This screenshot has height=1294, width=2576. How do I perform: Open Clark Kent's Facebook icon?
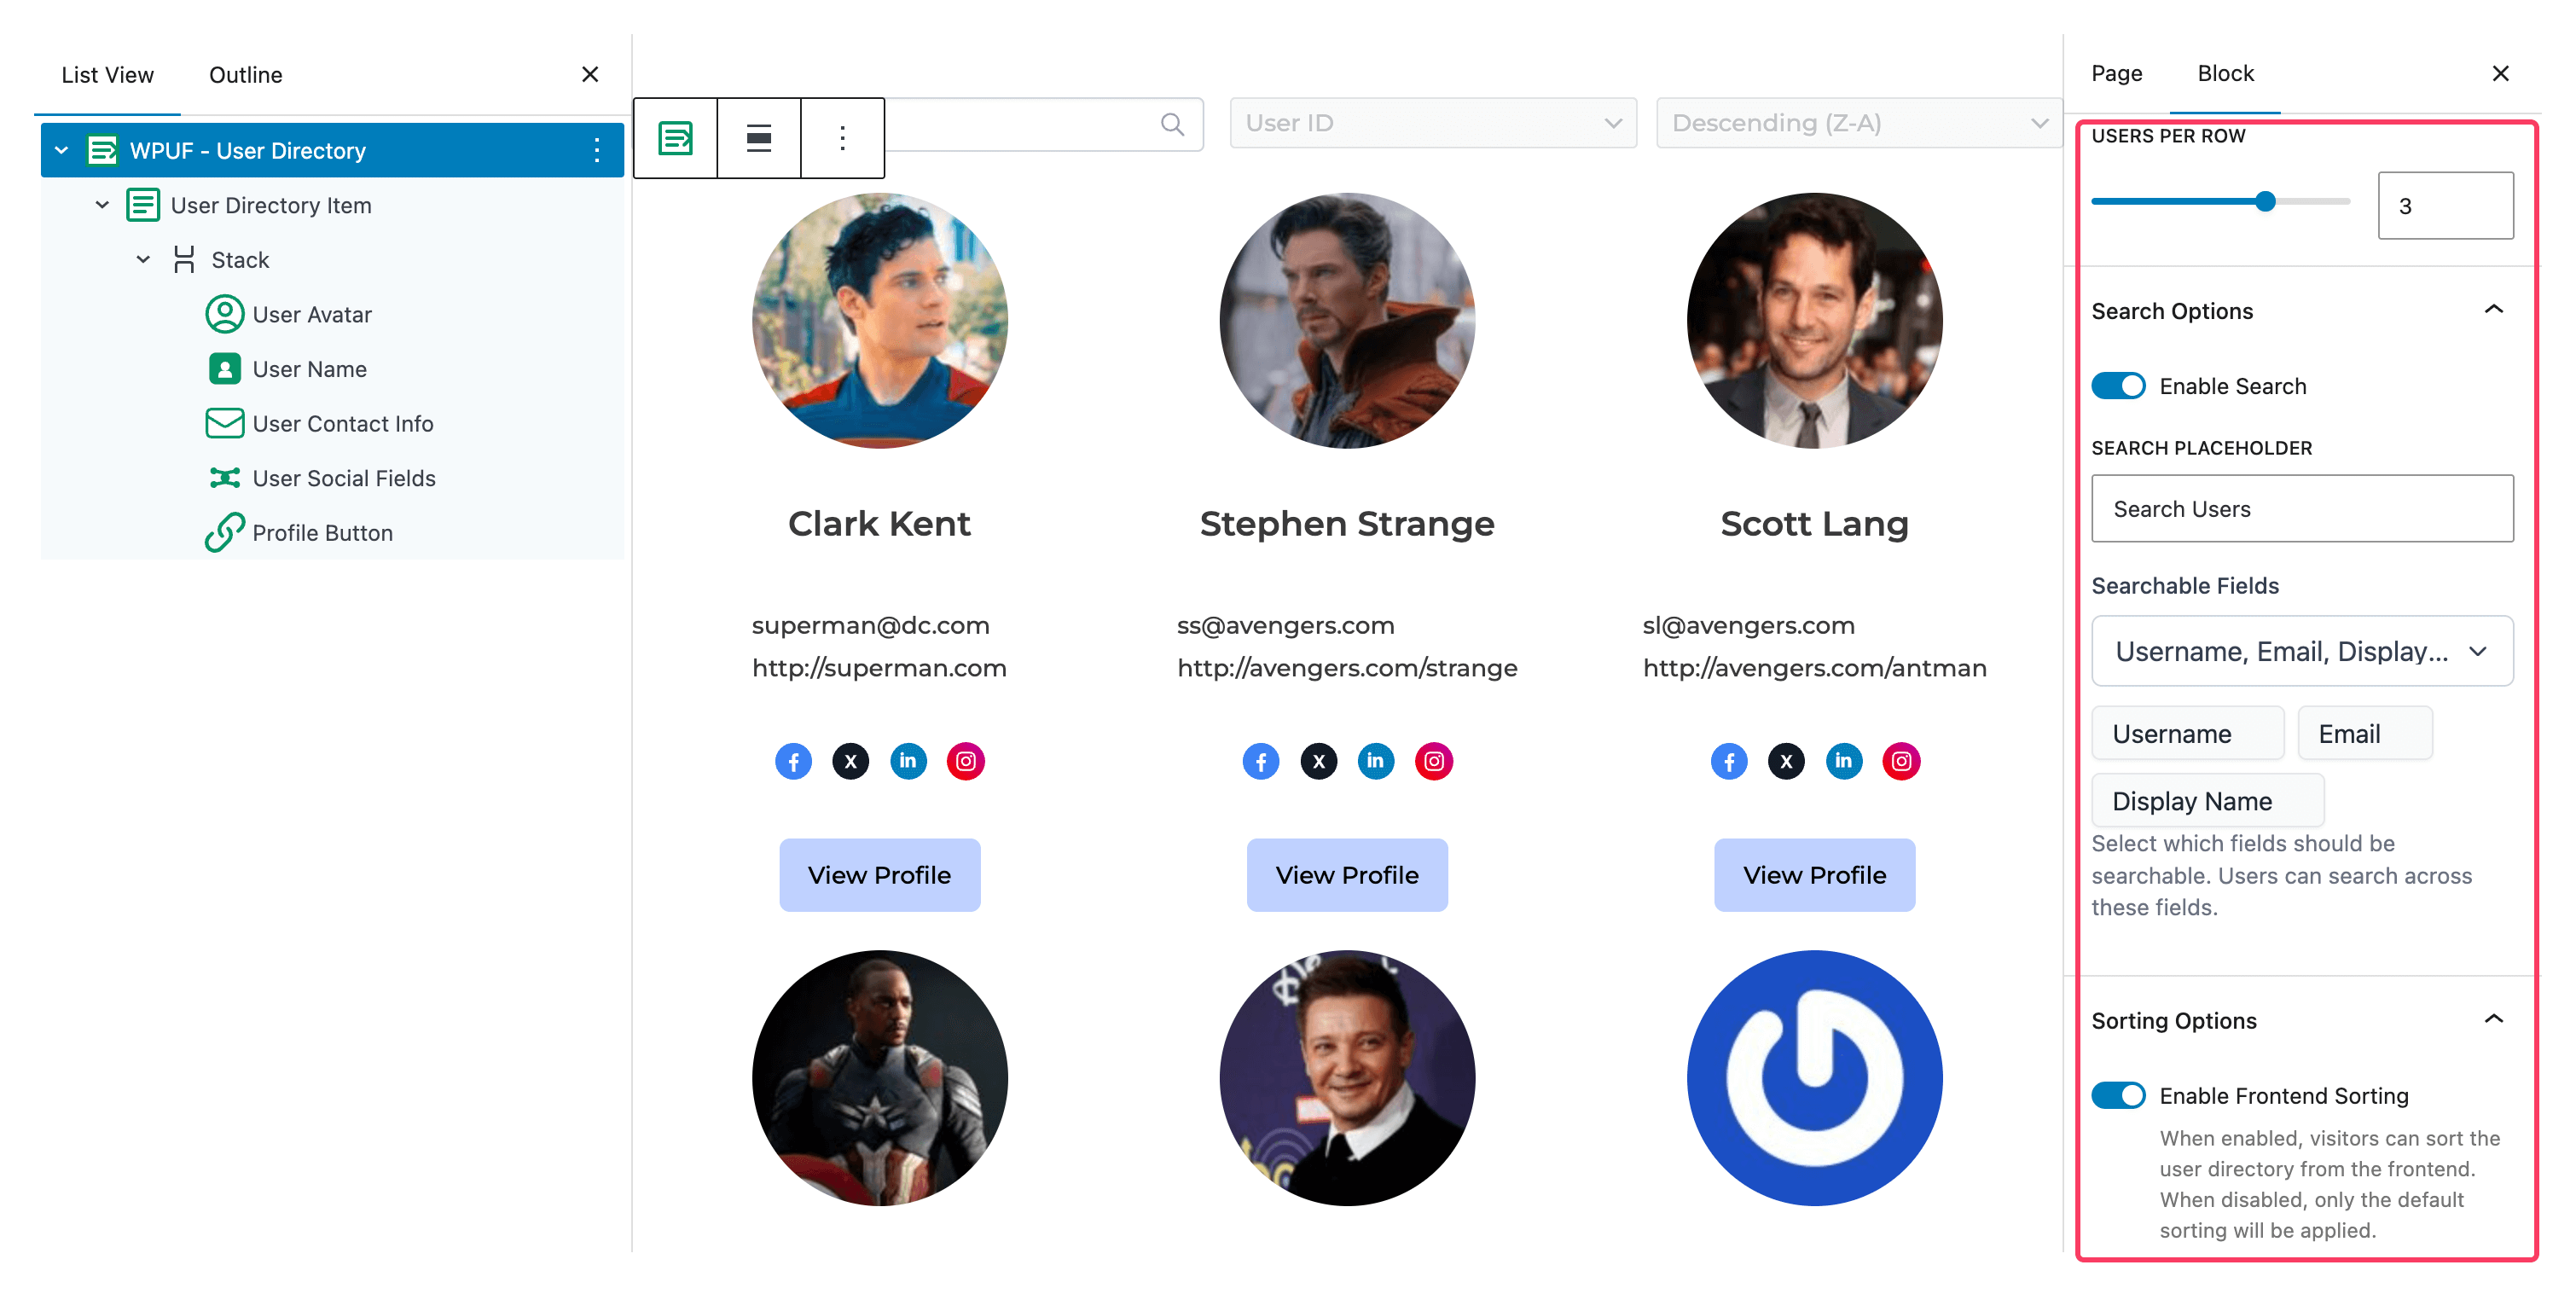click(x=793, y=762)
